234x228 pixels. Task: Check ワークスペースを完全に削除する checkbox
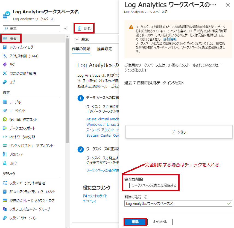(127, 185)
